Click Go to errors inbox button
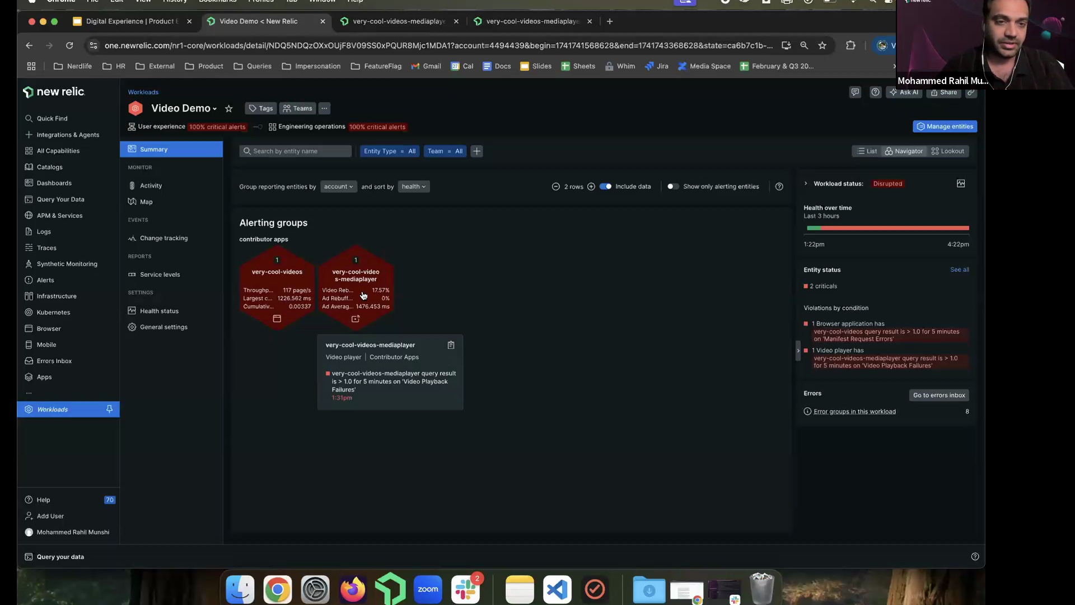This screenshot has width=1075, height=605. tap(939, 395)
